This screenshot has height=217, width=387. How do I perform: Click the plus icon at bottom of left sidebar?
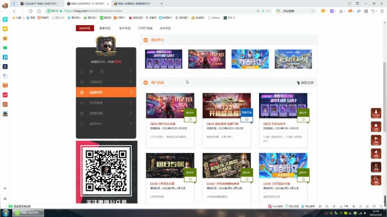coord(5,189)
